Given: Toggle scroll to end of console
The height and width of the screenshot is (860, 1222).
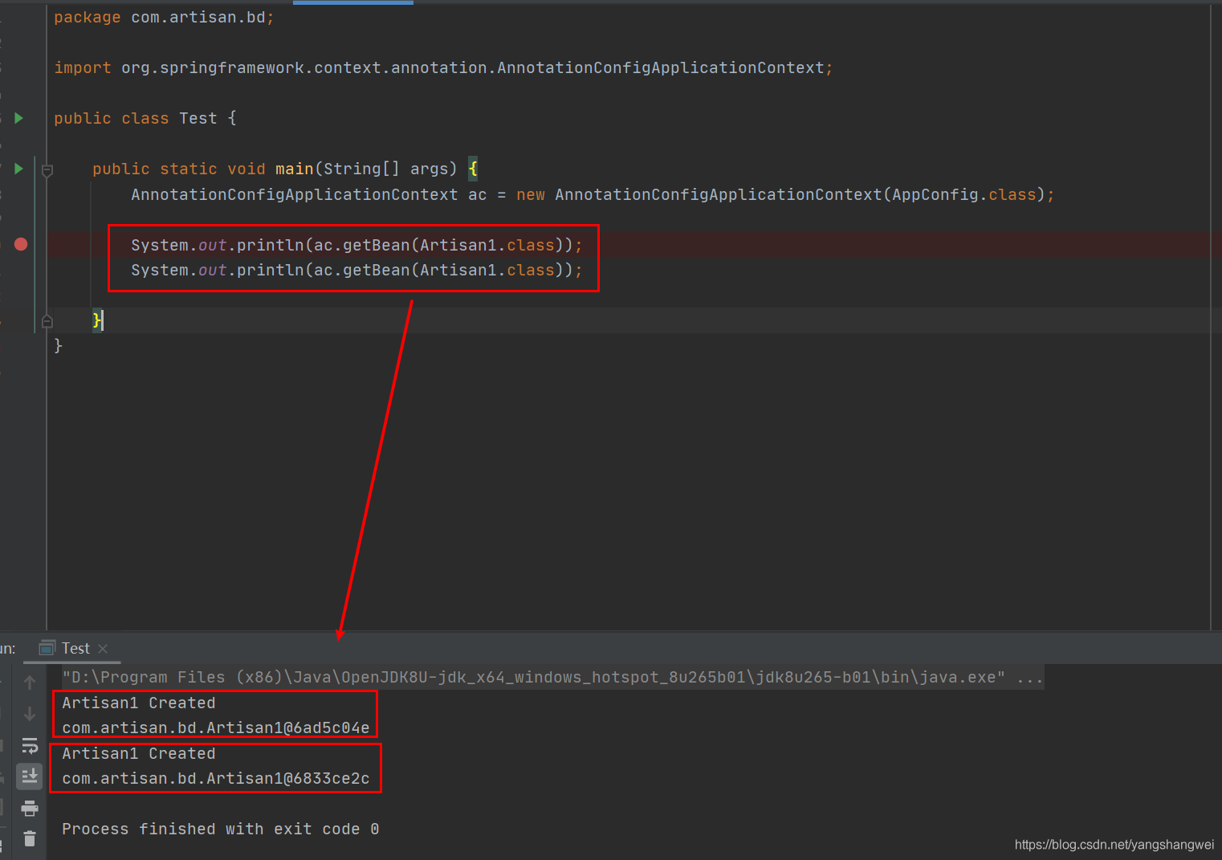Looking at the screenshot, I should [30, 776].
